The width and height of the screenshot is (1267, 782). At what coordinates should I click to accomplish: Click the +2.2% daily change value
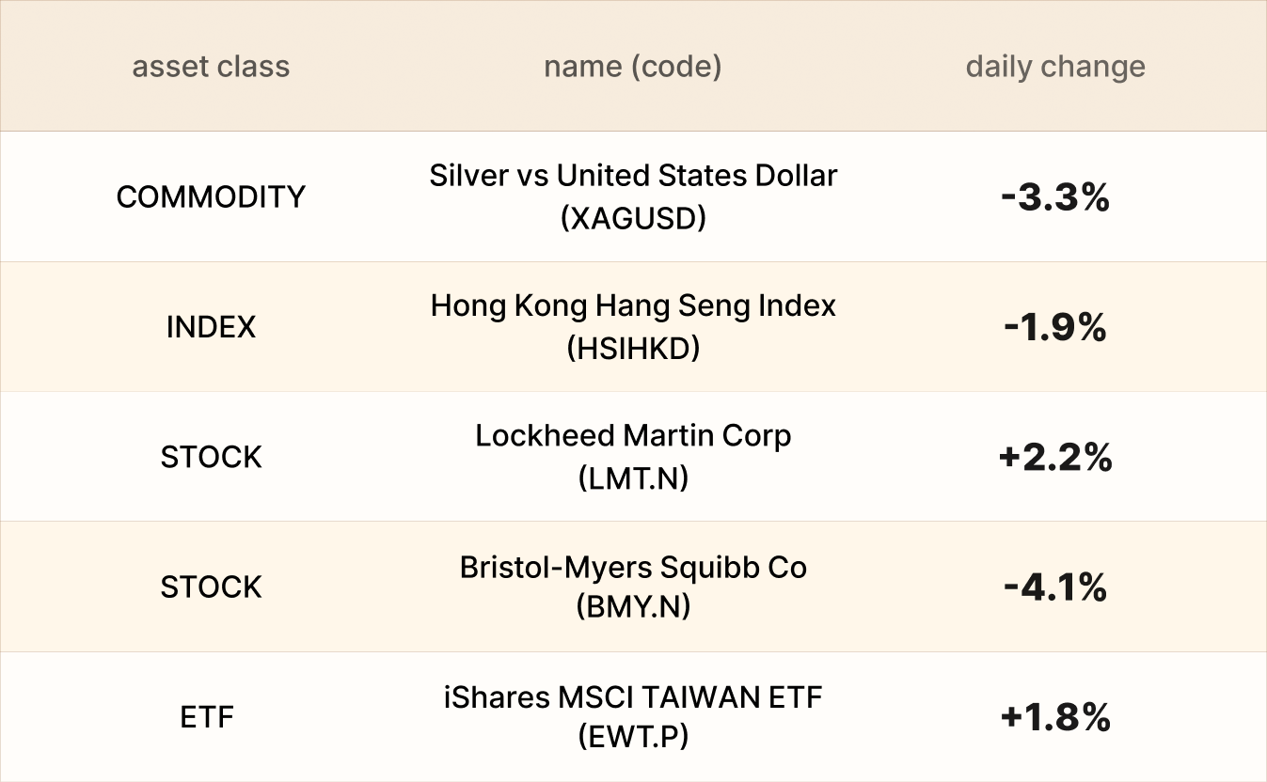pos(1055,458)
